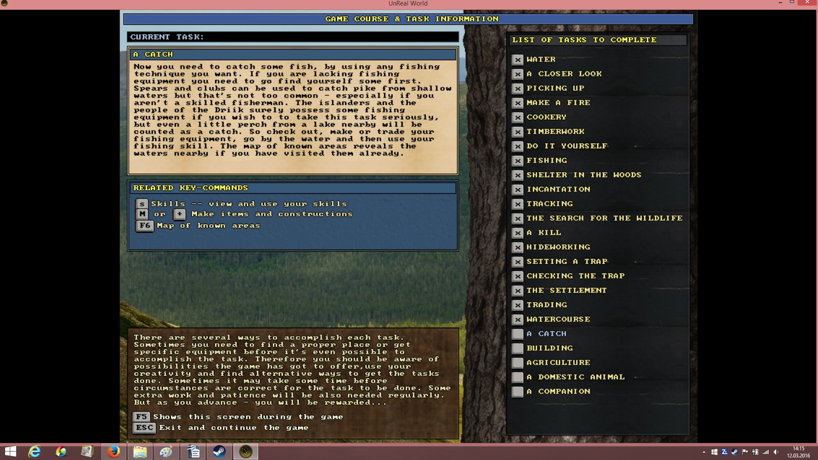Viewport: 818px width, 460px height.
Task: Select the SHELTER IN THE WOODS task
Action: coord(584,175)
